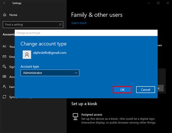Focus the Find a setting search box

(x=33, y=25)
